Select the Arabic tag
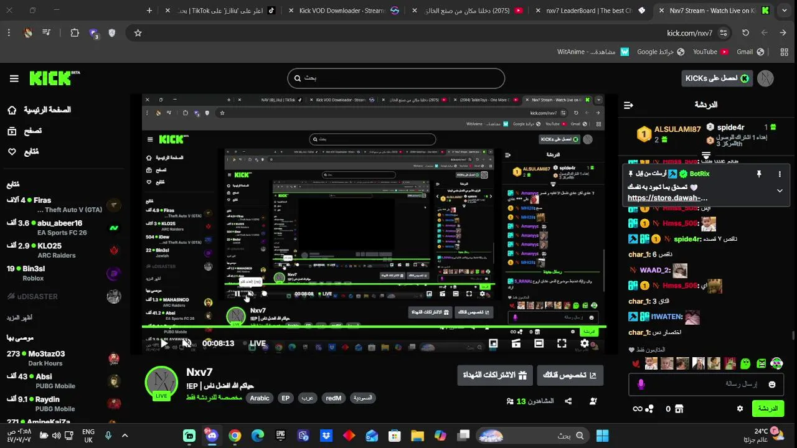Screen dimensions: 797x448 (x=260, y=398)
